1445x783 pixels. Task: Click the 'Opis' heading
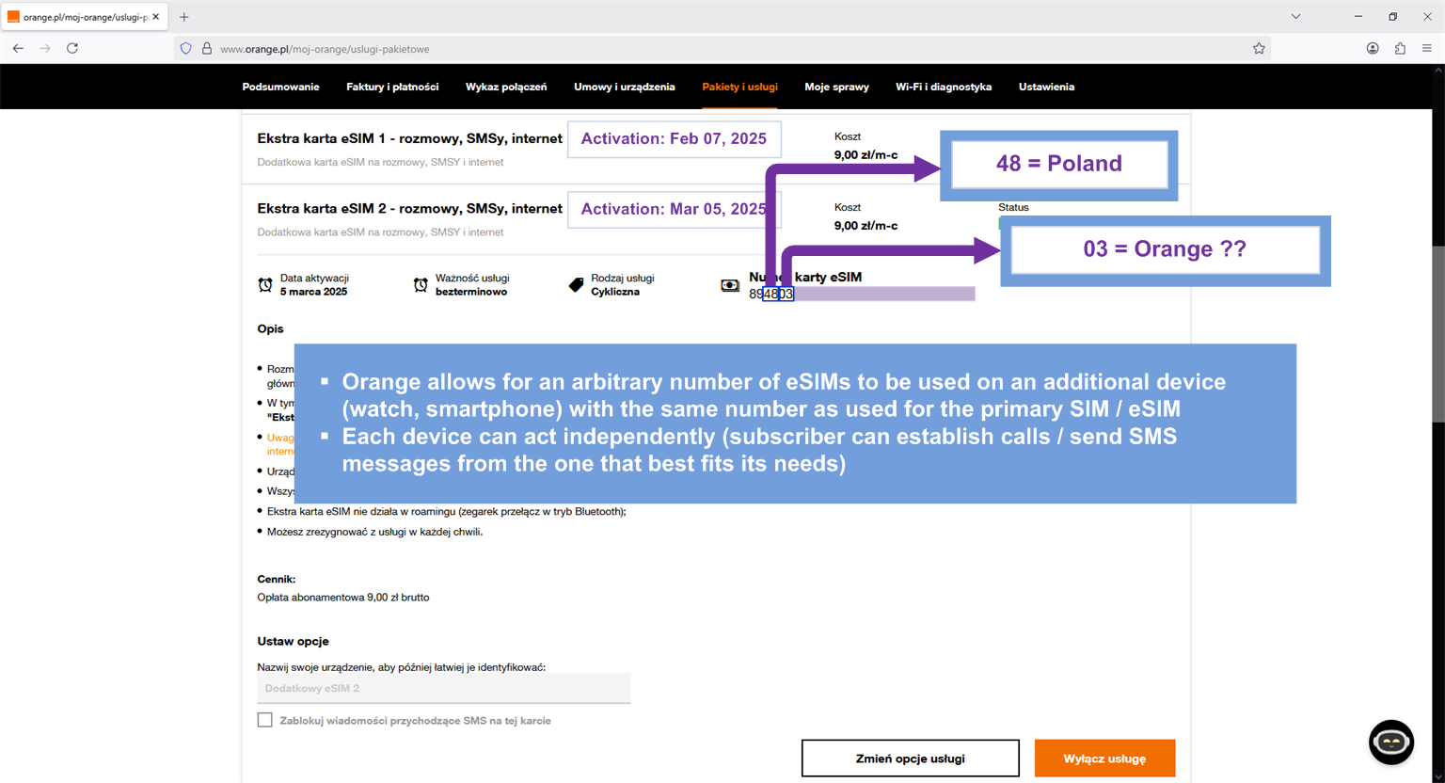pos(270,328)
